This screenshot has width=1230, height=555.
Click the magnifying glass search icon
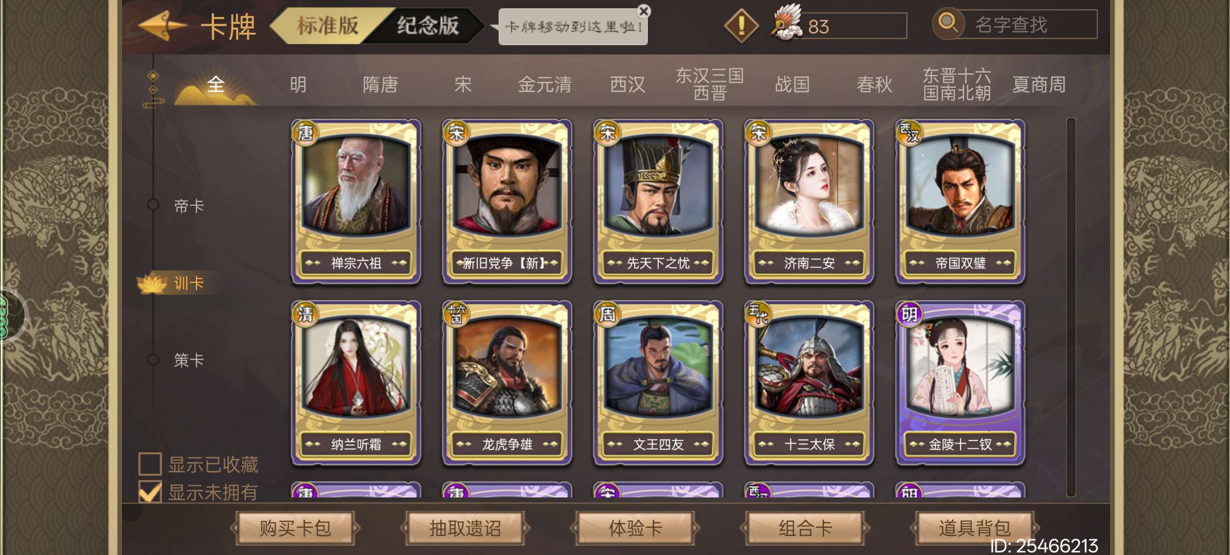pos(948,24)
